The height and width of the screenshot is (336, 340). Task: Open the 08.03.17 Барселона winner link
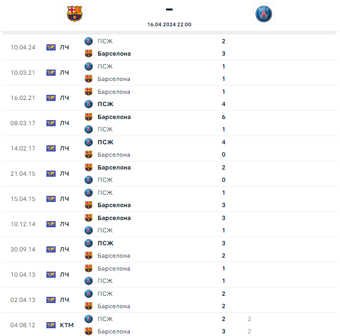pyautogui.click(x=114, y=117)
